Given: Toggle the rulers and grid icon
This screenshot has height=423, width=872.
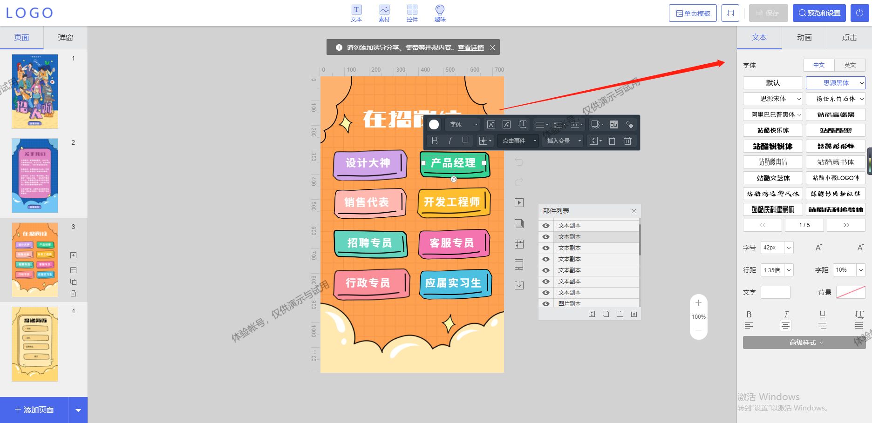Looking at the screenshot, I should click(x=519, y=244).
